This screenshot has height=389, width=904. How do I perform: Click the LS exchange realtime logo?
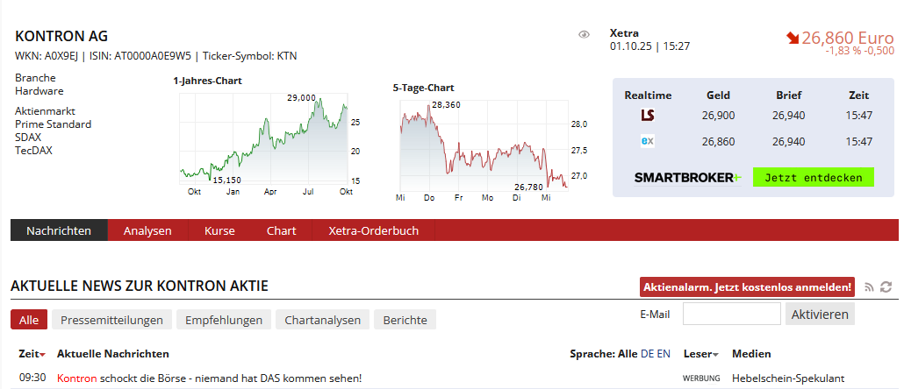point(648,115)
